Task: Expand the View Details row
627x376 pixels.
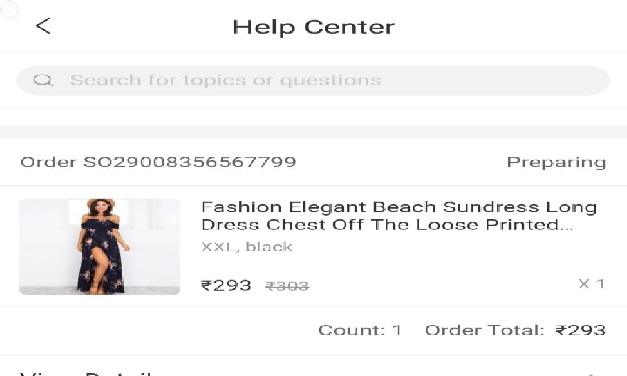Action: pos(88,373)
